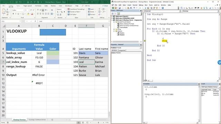Click the Share button in Excel

105,6
